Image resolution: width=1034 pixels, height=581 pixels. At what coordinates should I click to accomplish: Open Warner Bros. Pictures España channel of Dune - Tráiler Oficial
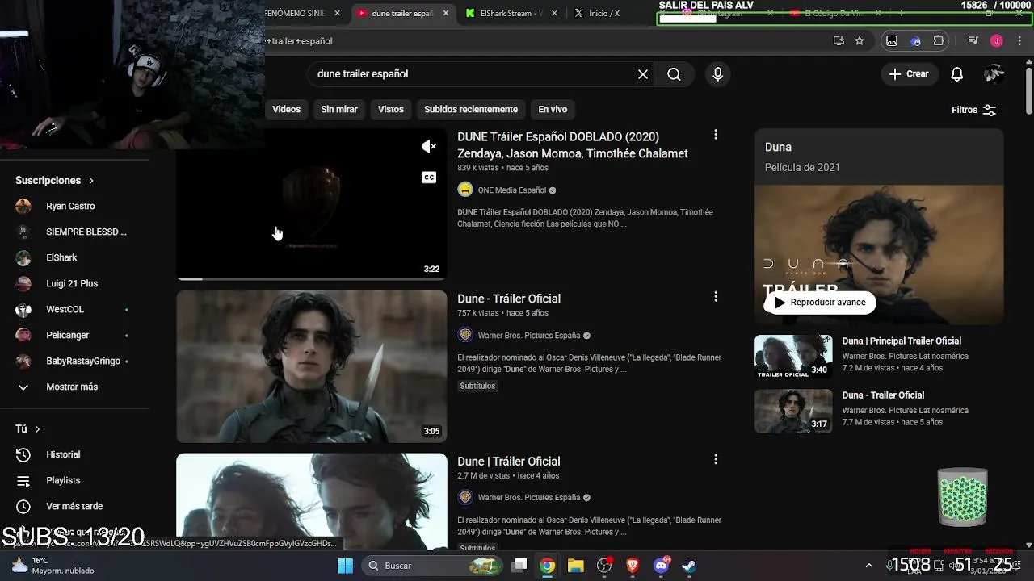(529, 336)
